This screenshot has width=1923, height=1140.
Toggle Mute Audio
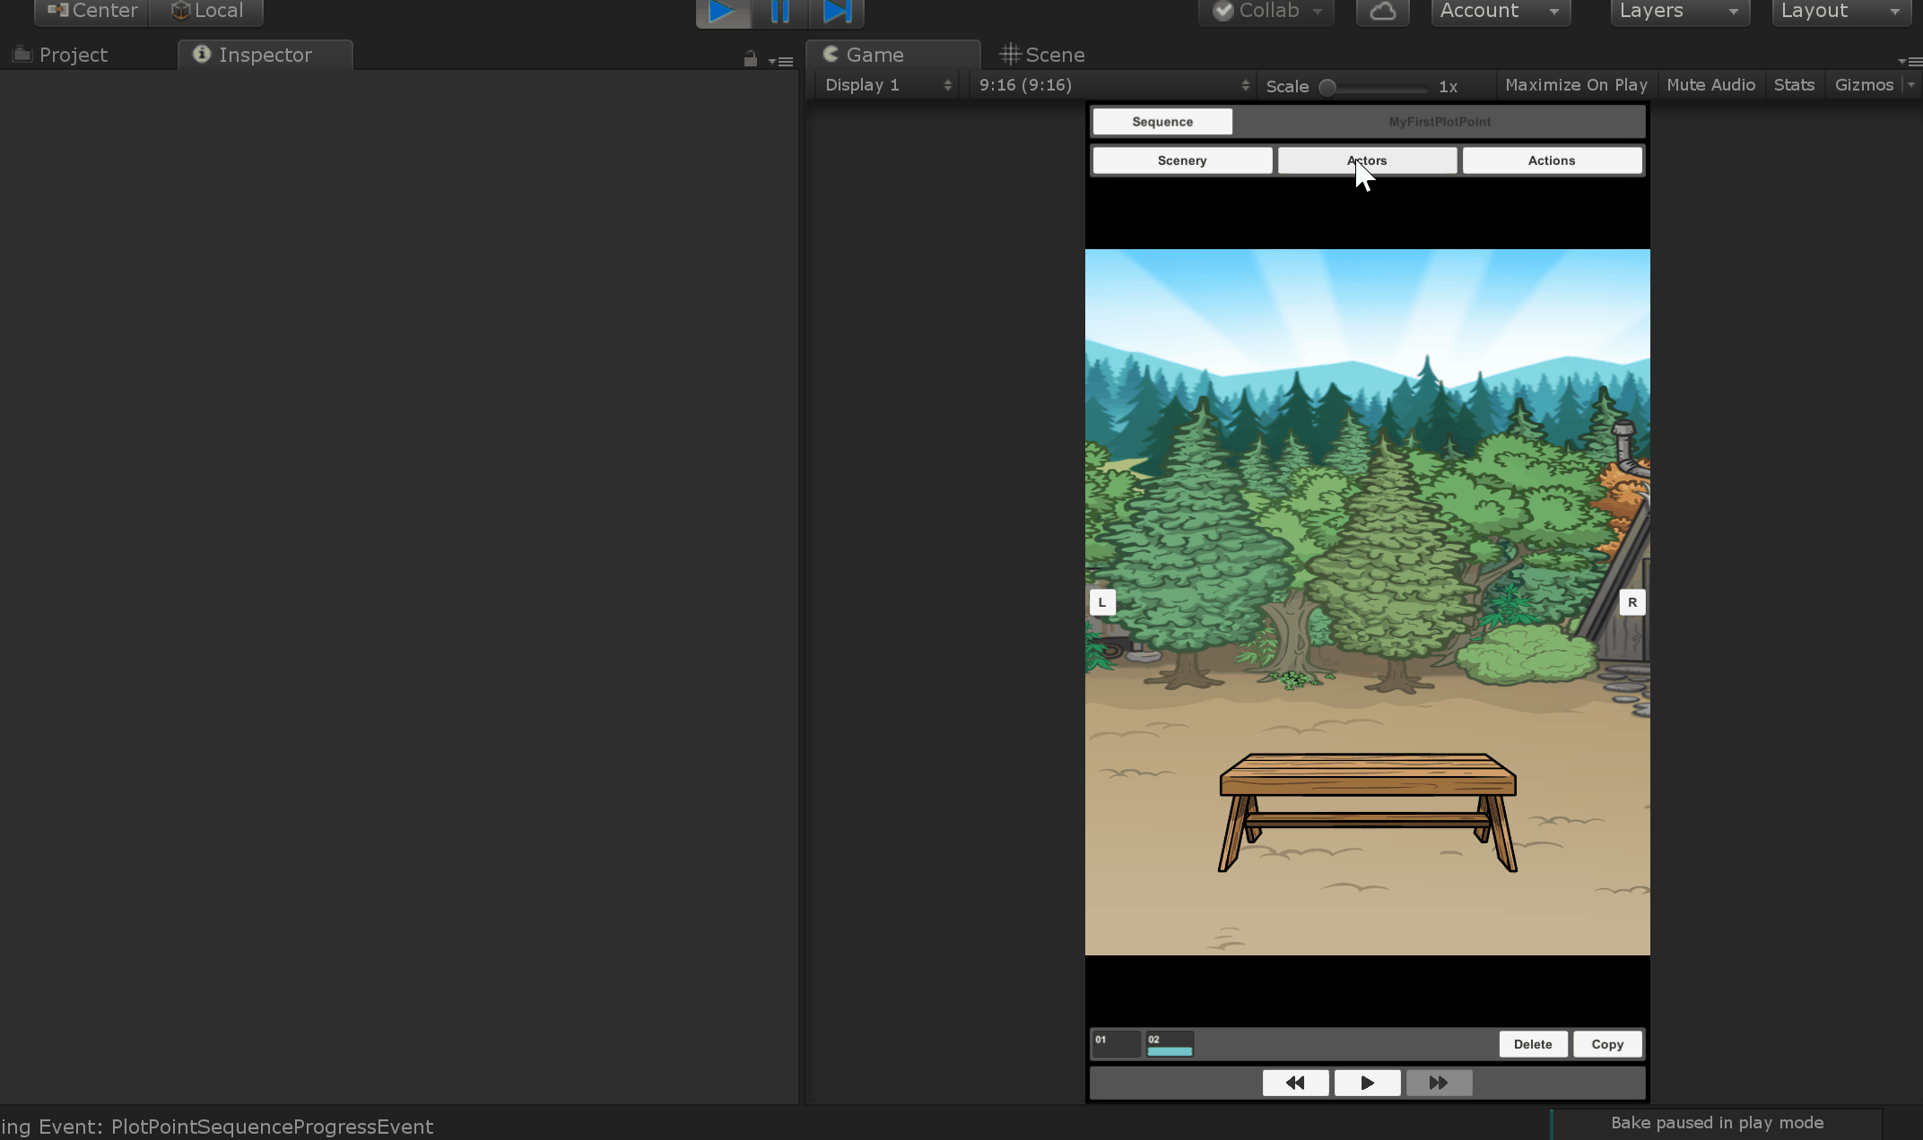1710,85
